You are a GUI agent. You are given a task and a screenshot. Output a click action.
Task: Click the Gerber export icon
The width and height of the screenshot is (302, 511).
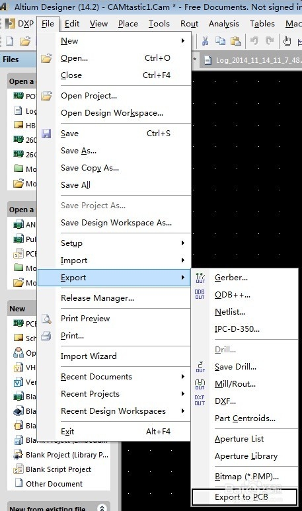click(x=200, y=278)
